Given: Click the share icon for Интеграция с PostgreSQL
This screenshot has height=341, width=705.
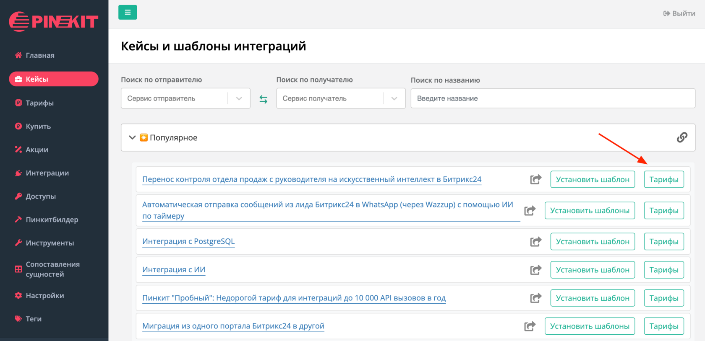Looking at the screenshot, I should [535, 242].
